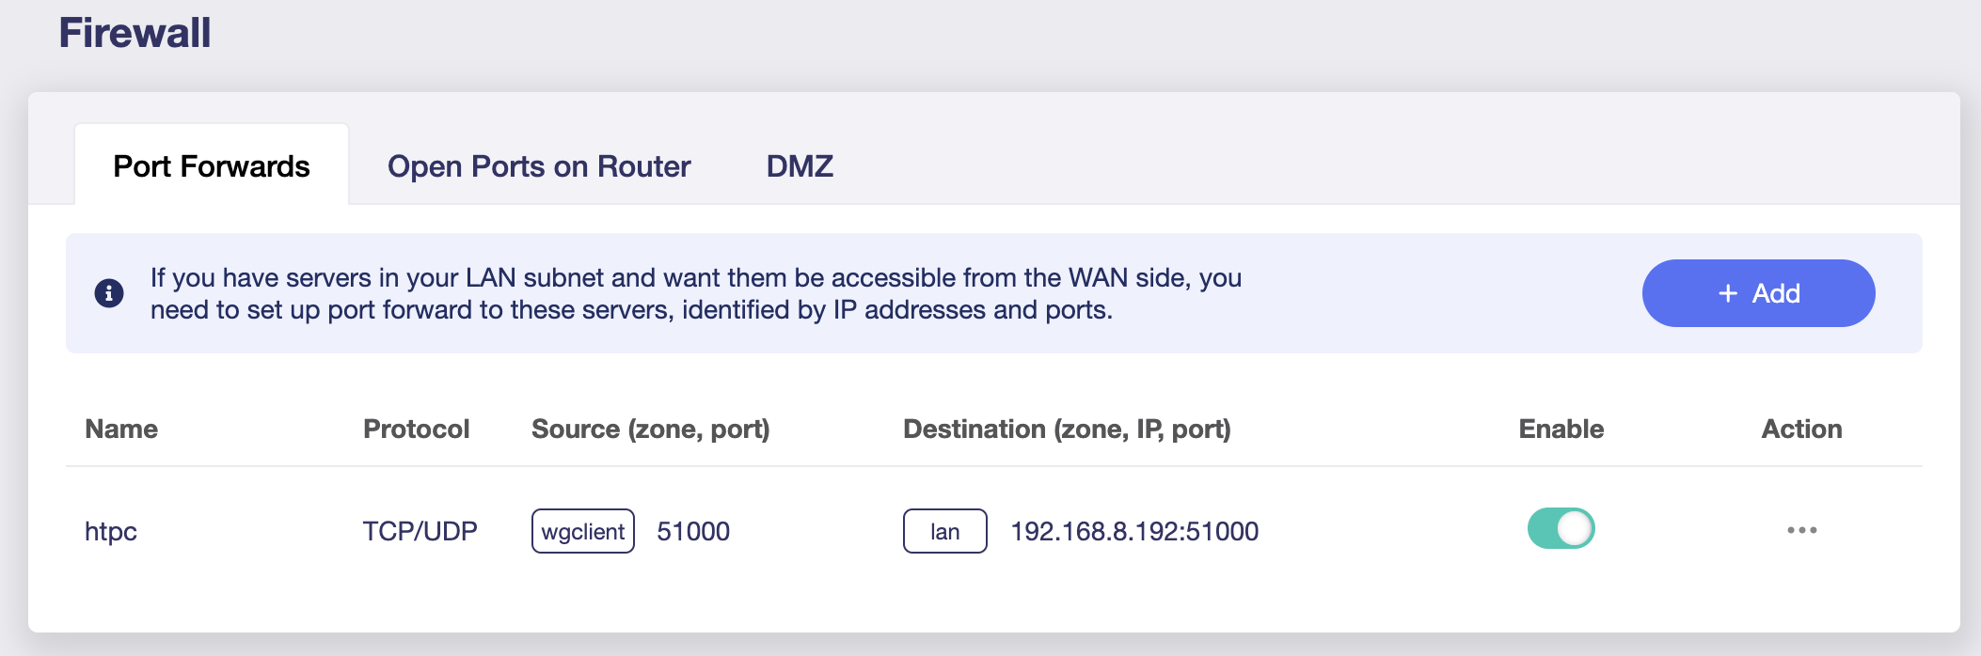Click the Destination (zone, IP, port) header
Image resolution: width=1981 pixels, height=656 pixels.
tap(1067, 429)
